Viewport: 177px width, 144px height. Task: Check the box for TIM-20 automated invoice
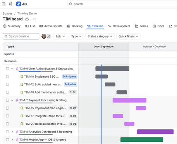pos(7,124)
